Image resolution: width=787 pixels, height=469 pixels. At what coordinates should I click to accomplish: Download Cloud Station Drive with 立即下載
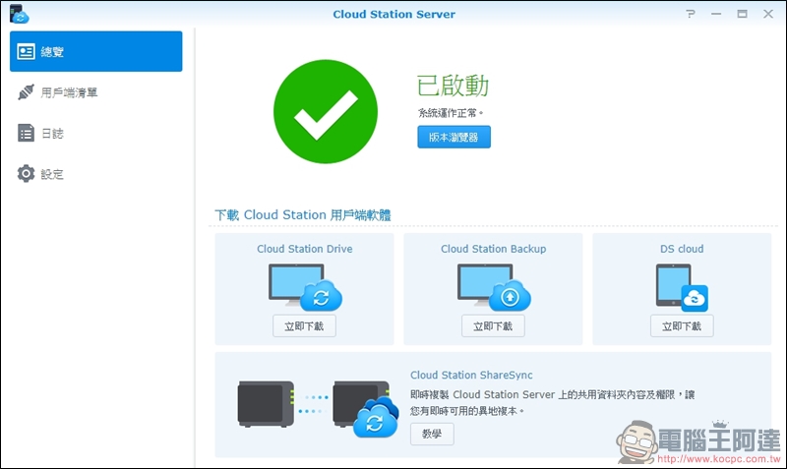pos(304,326)
